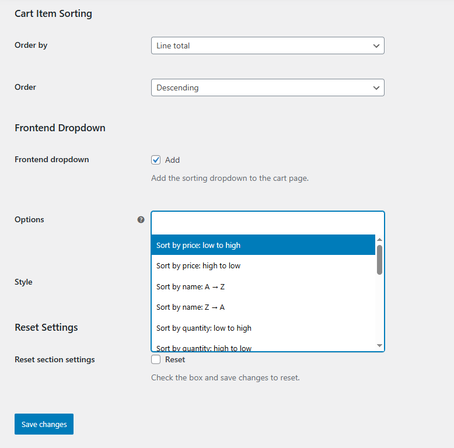Select Sort by price: high to low
Image resolution: width=454 pixels, height=448 pixels.
point(263,265)
